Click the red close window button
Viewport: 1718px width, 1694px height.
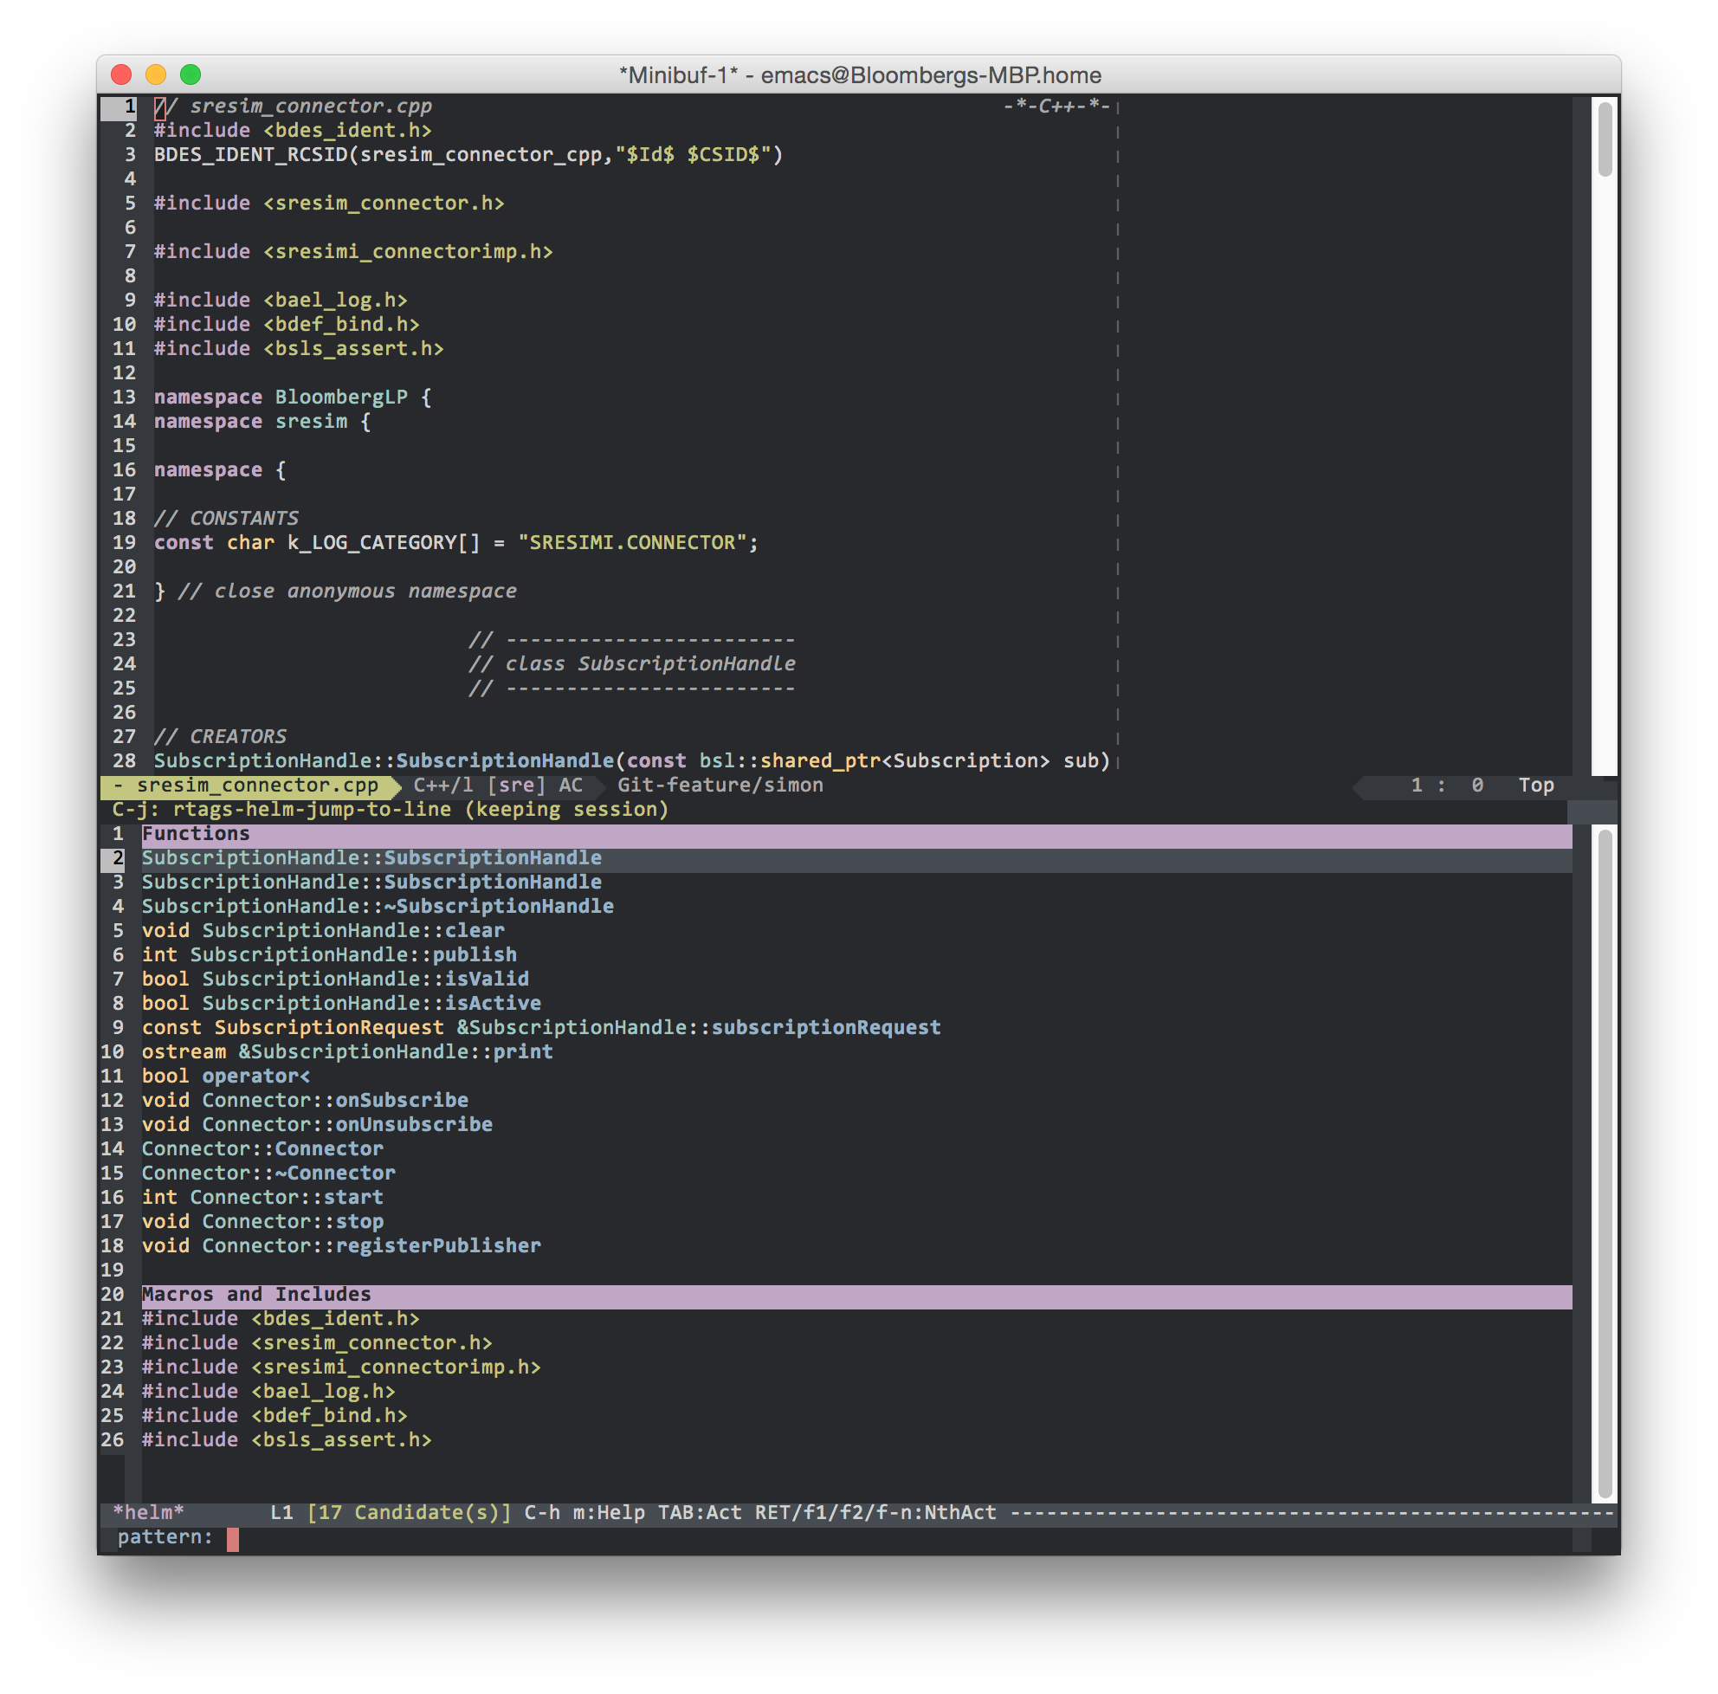click(x=122, y=74)
